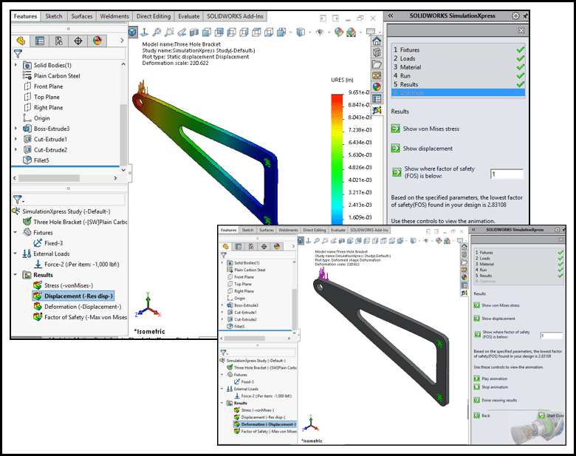Switch to the Sketch tab in the upper window

pos(54,16)
